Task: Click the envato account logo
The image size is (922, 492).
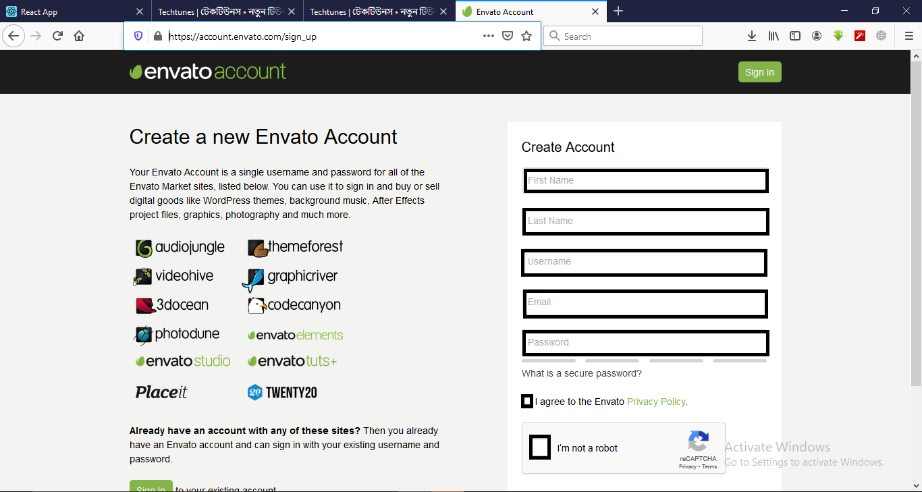Action: (208, 72)
